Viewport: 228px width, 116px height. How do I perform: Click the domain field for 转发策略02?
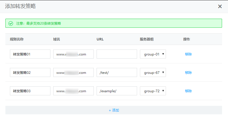[73, 72]
